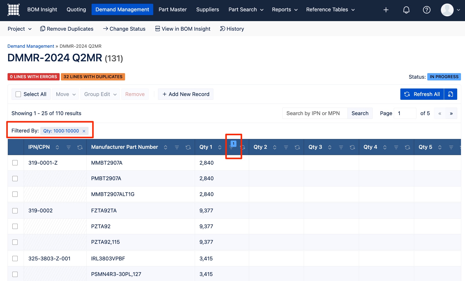This screenshot has height=281, width=465.
Task: Sort the Qty 4 column
Action: point(385,147)
